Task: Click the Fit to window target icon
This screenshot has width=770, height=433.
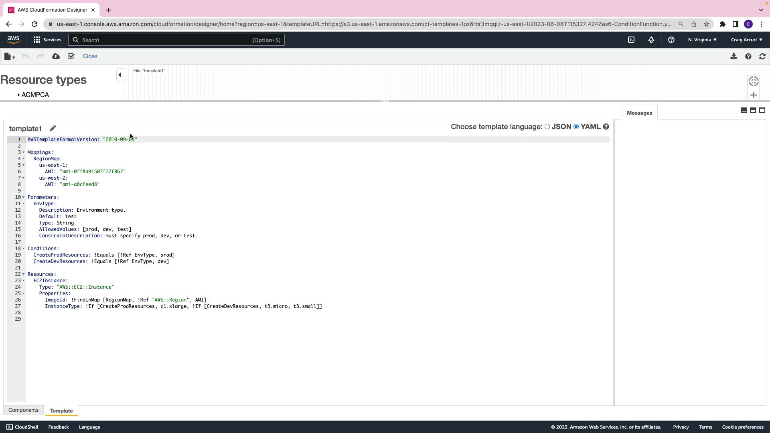Action: click(x=753, y=81)
